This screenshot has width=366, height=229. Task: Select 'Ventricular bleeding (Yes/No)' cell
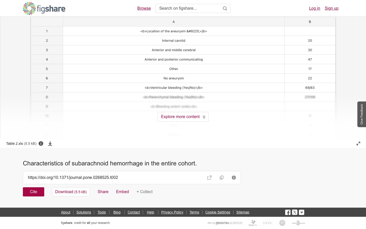[x=174, y=88]
